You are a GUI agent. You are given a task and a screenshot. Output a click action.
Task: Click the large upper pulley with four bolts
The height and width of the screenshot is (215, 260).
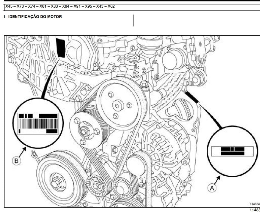117,106
